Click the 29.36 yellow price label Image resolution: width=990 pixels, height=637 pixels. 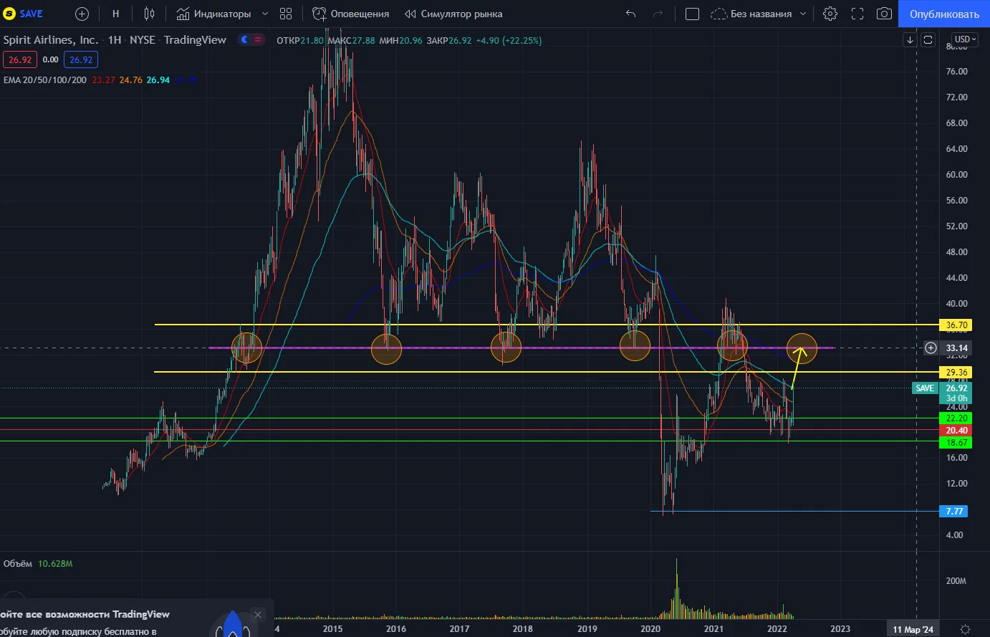tap(957, 373)
